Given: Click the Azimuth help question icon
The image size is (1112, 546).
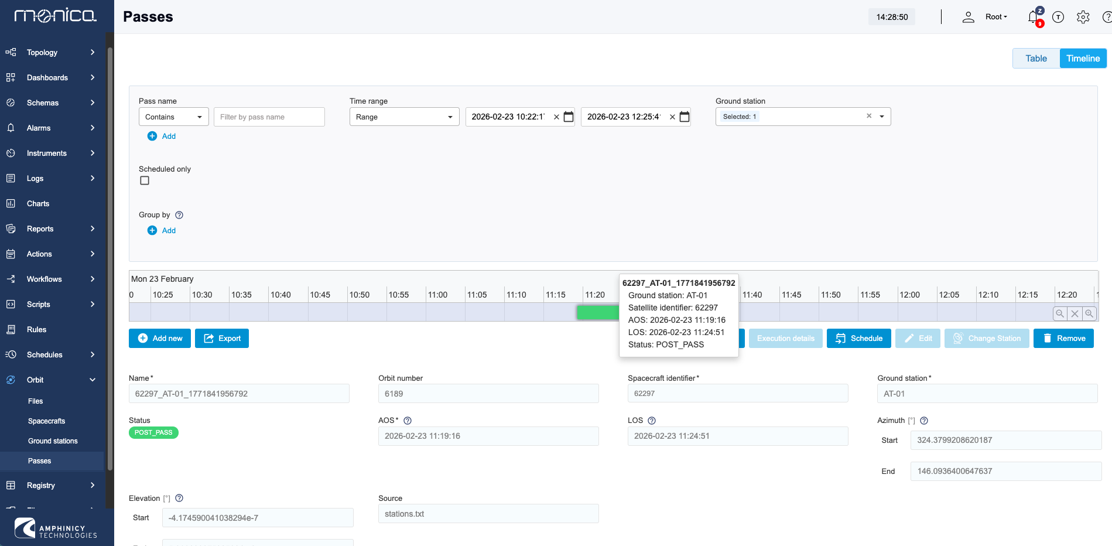Looking at the screenshot, I should click(x=924, y=421).
